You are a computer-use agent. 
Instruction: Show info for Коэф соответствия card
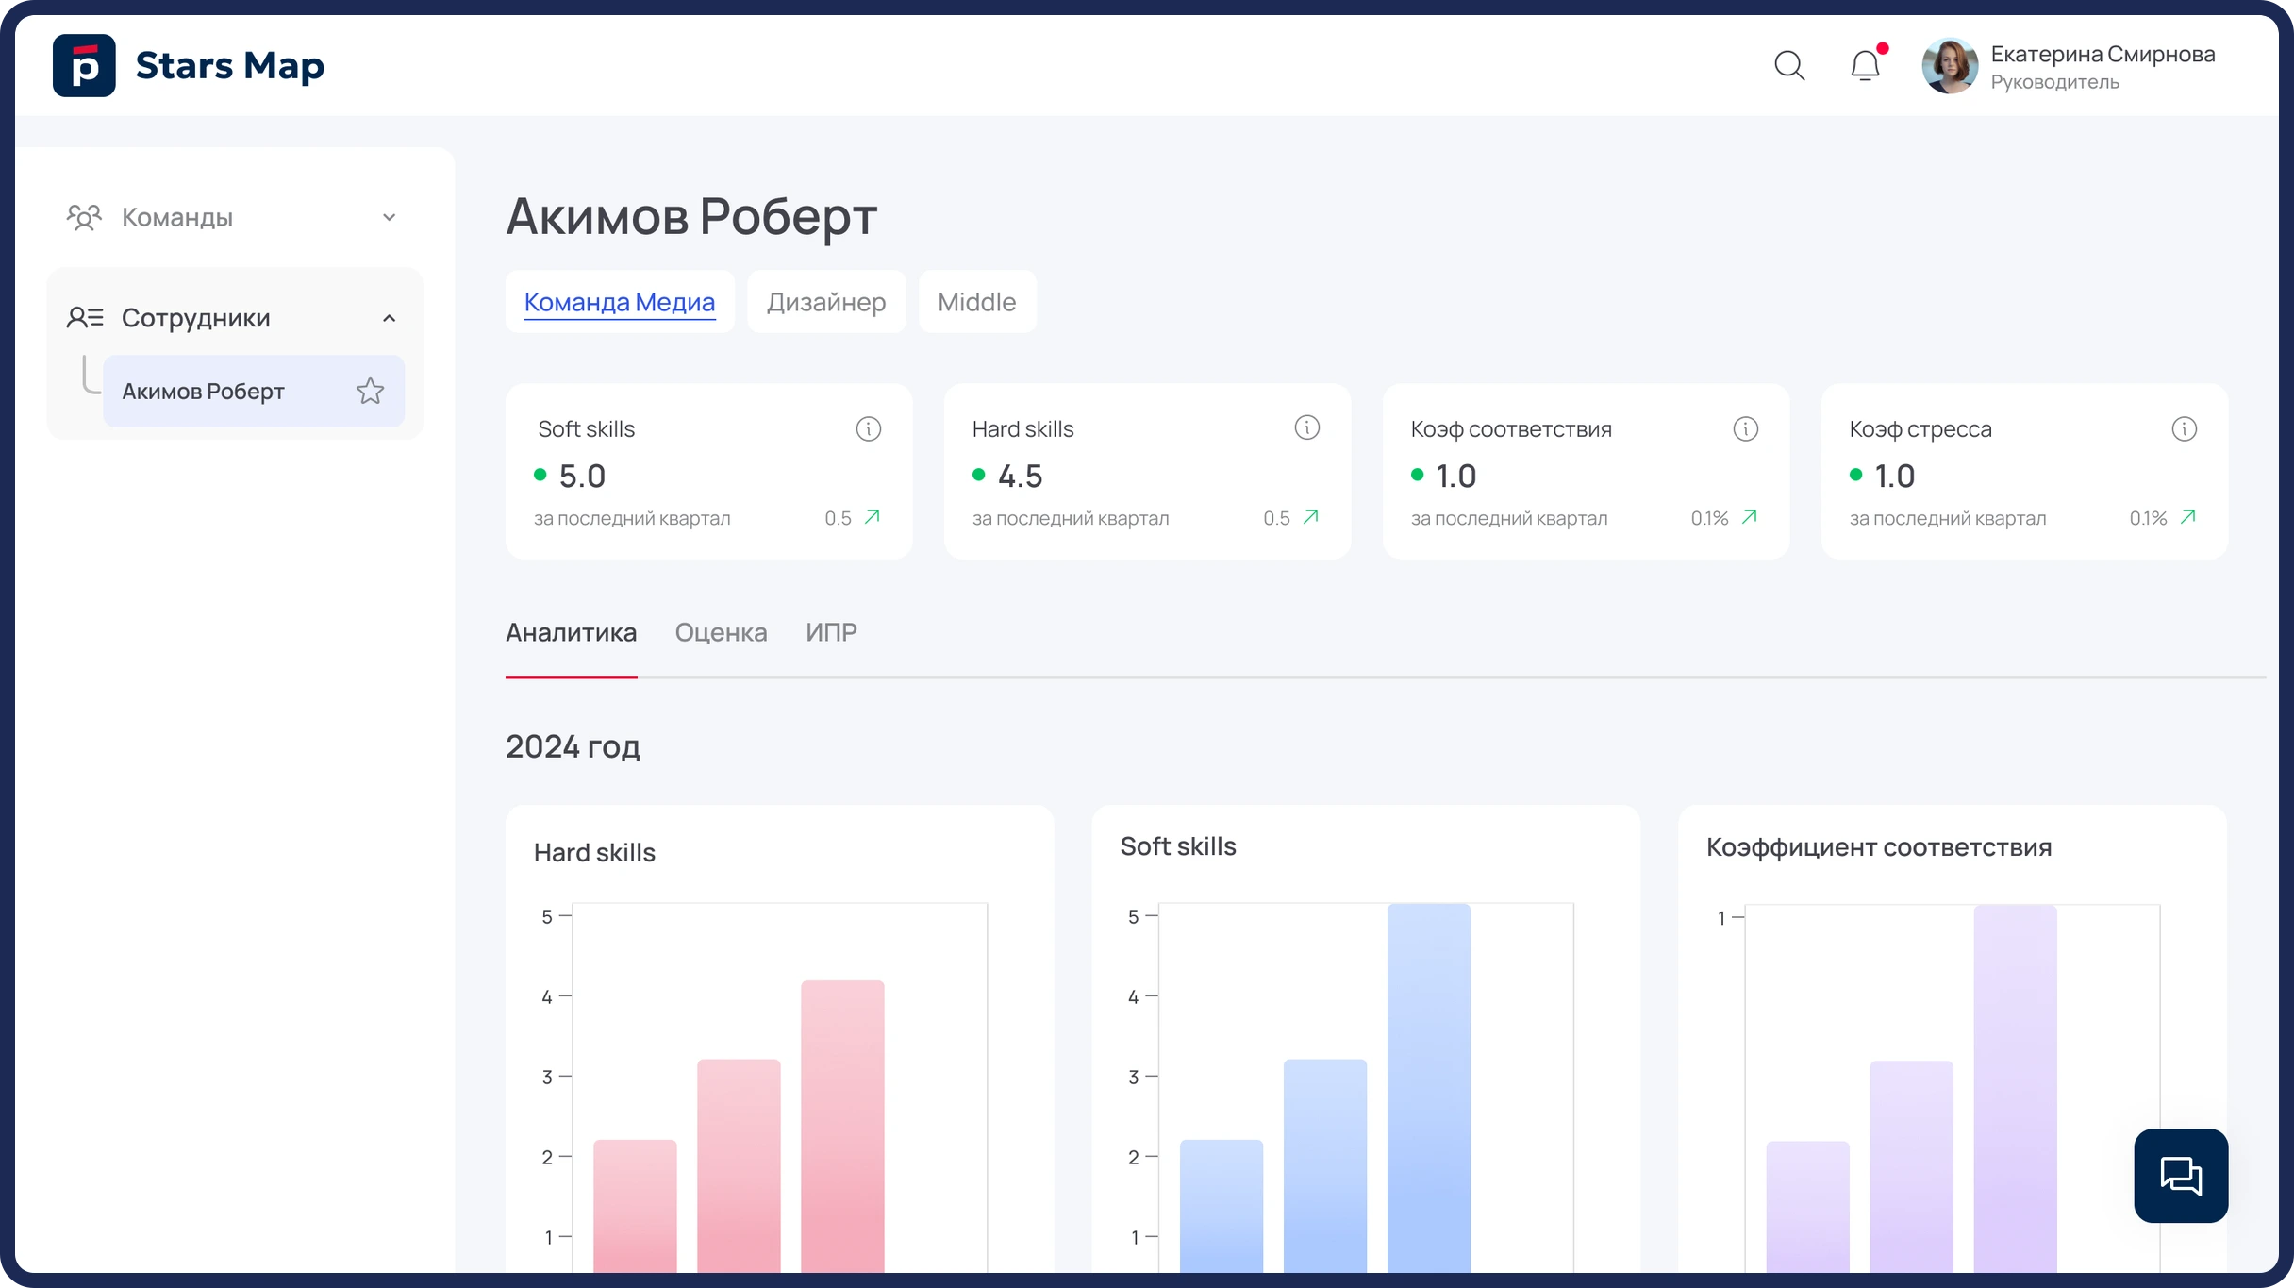tap(1746, 428)
